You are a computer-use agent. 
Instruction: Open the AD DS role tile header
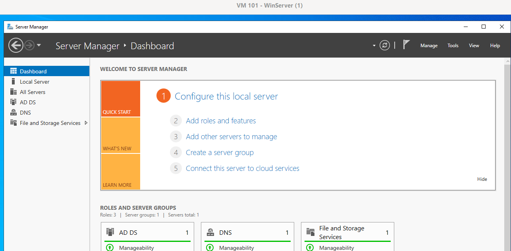[x=148, y=232]
